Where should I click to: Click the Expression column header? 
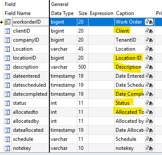[101, 13]
